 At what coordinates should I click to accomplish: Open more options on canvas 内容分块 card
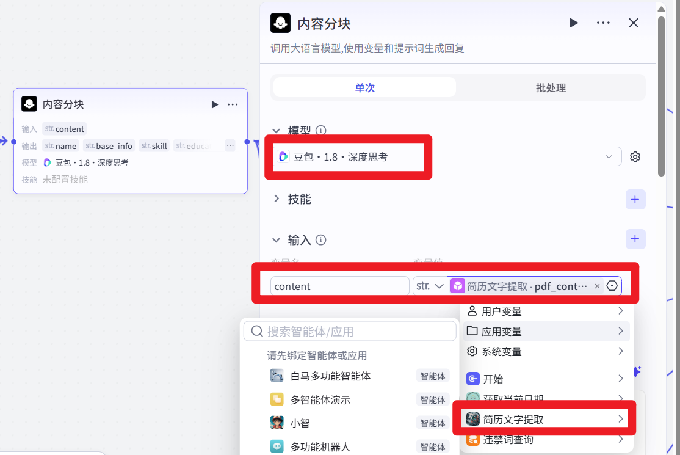[233, 104]
